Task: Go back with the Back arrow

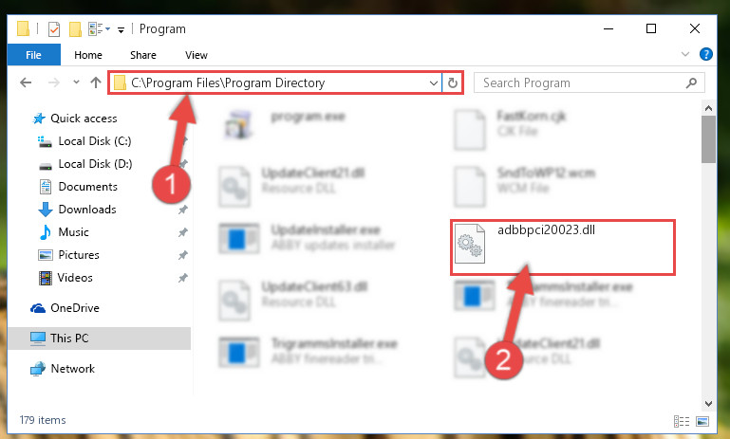Action: click(x=26, y=82)
